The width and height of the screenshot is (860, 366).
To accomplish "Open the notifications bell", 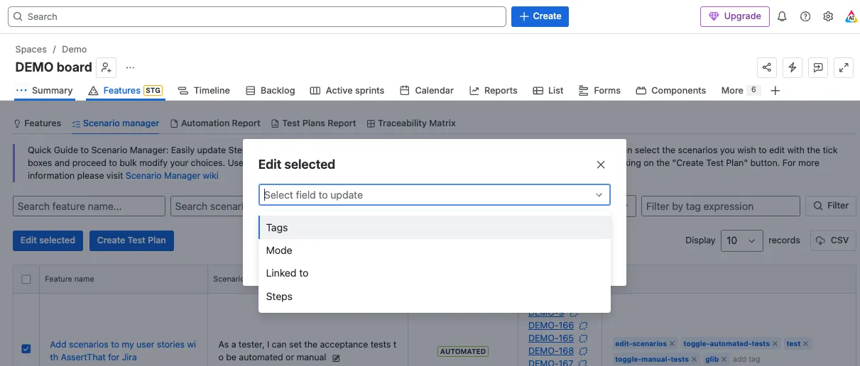I will [x=782, y=16].
